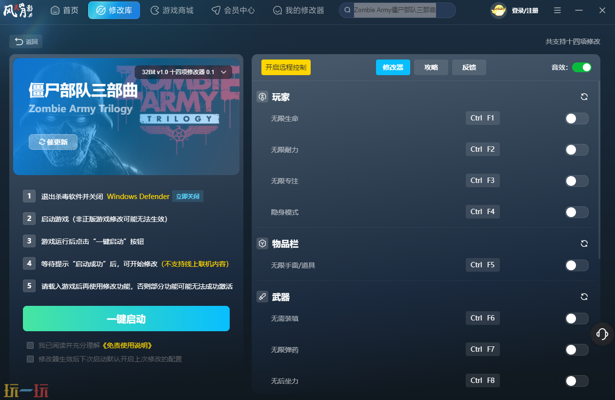Click the Zombie Army Trilogy banner image
Image resolution: width=615 pixels, height=400 pixels.
coord(126,117)
